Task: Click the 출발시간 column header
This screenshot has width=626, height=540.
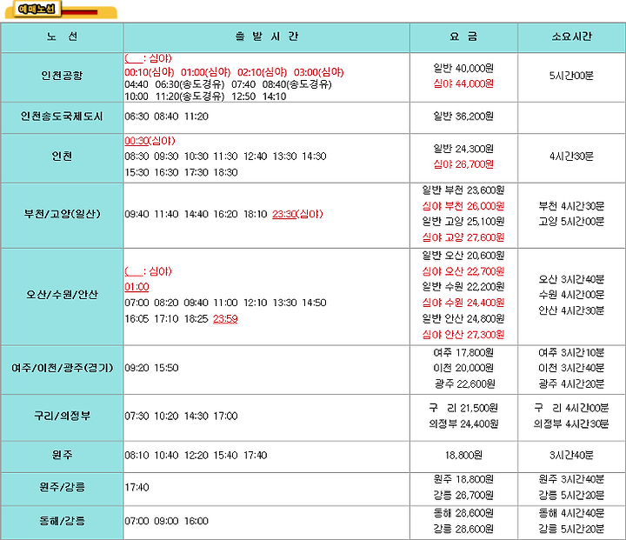Action: 266,37
